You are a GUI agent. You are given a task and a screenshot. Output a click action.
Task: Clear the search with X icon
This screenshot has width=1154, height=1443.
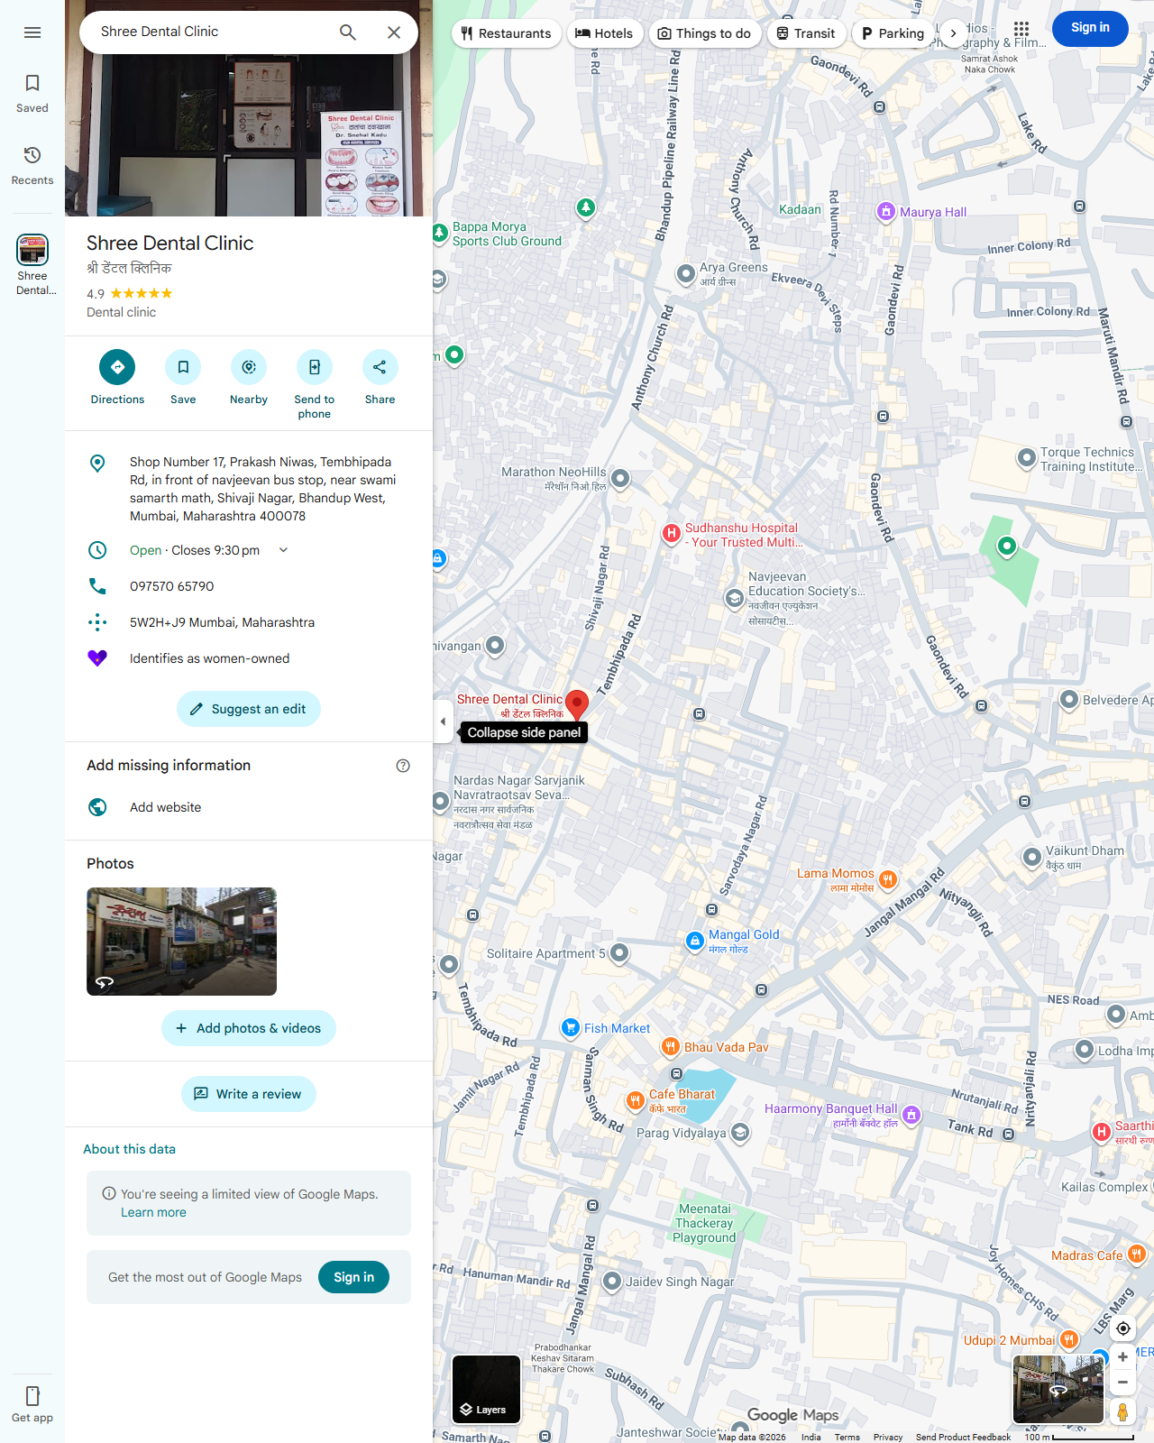coord(394,32)
